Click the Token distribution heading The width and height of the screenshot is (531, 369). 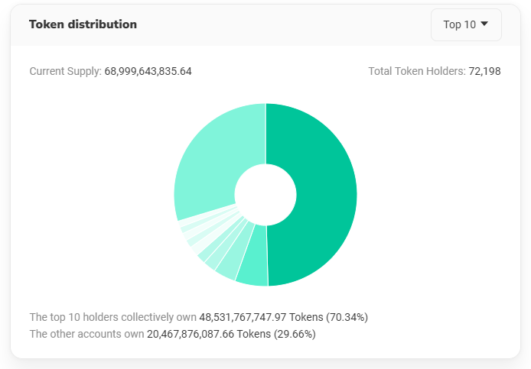(83, 24)
